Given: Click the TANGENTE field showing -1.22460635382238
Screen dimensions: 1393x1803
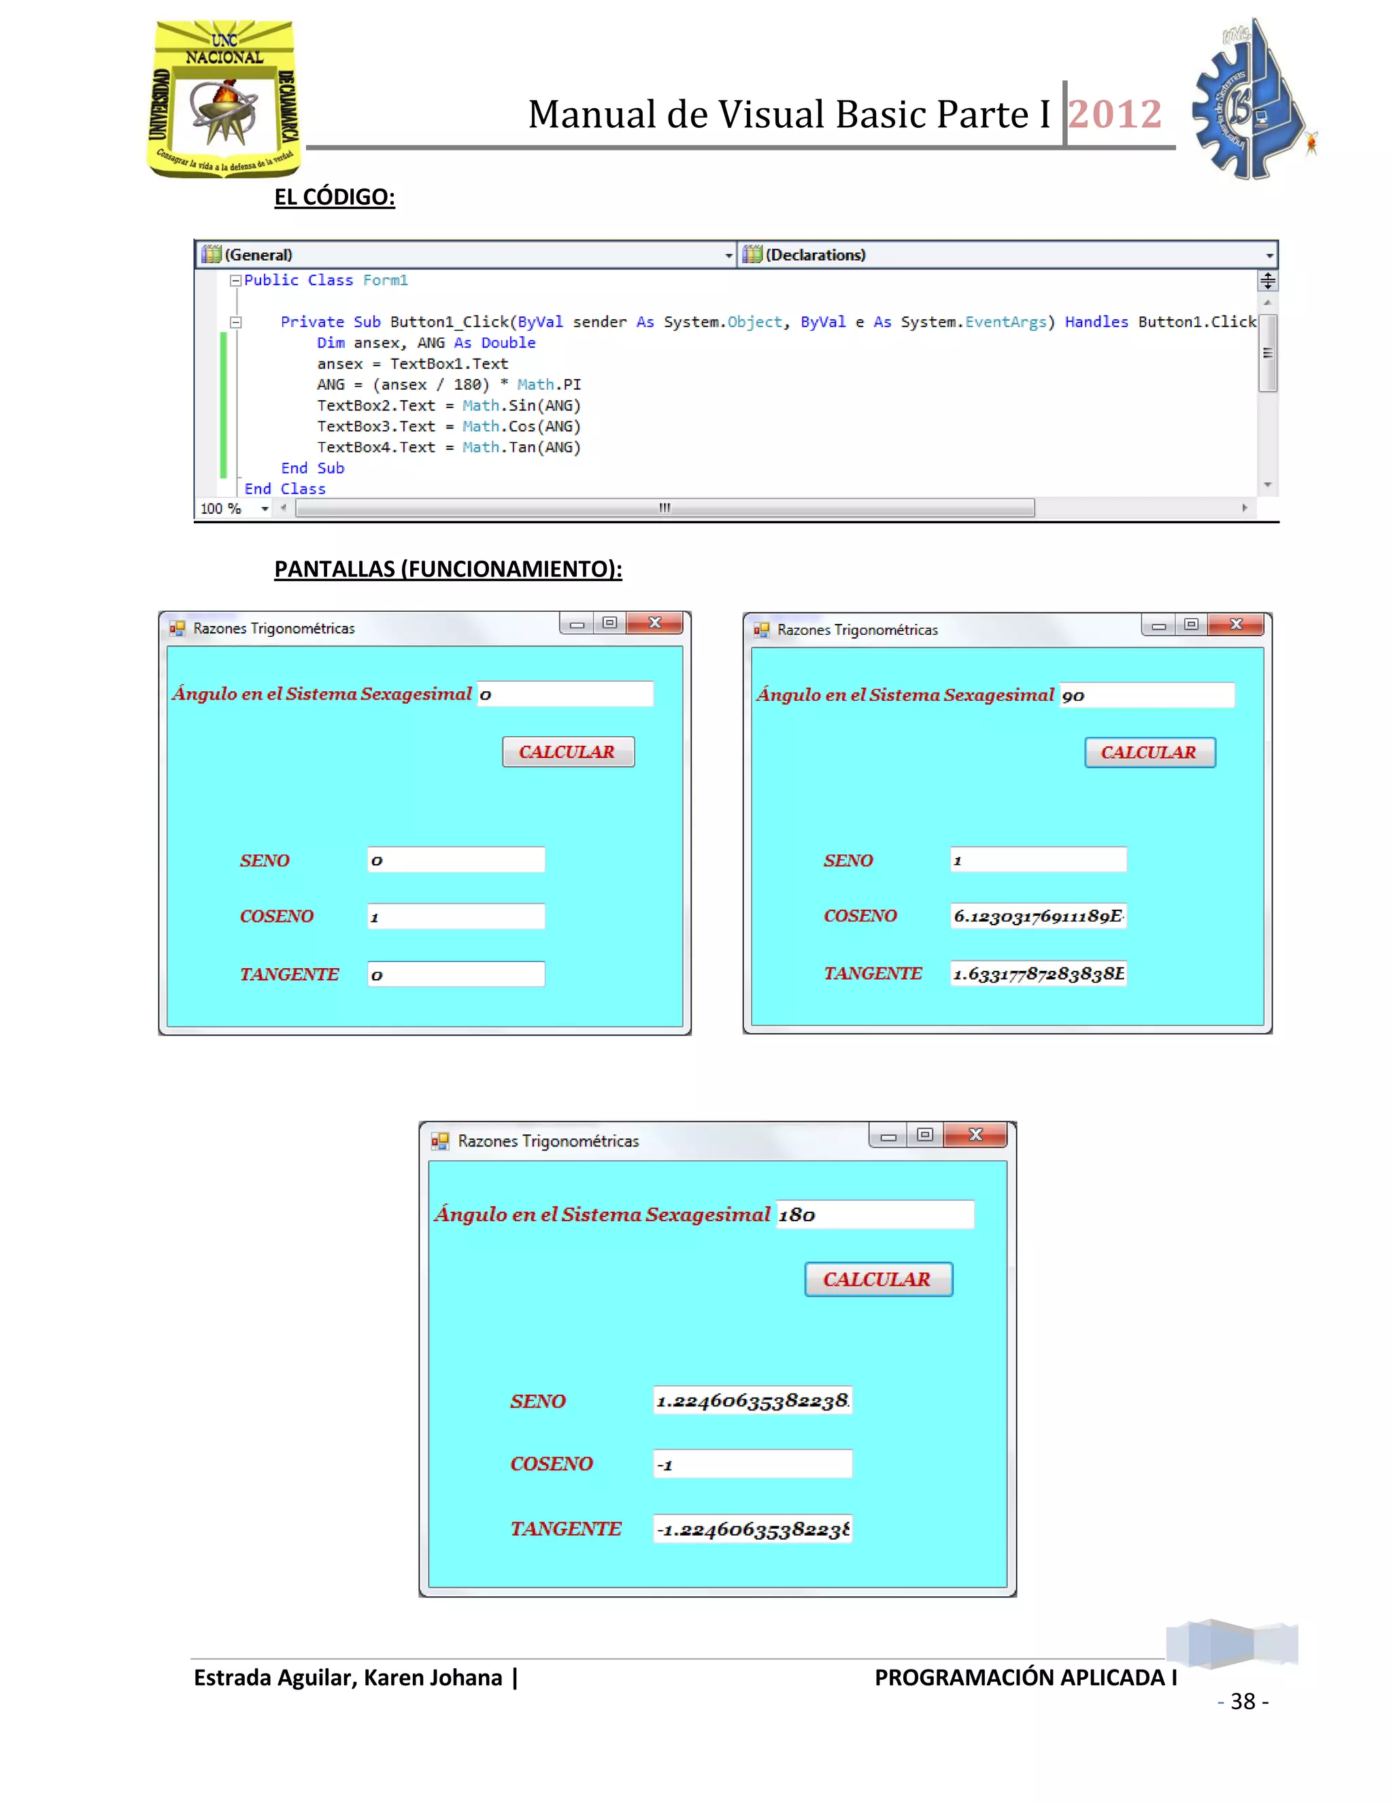Looking at the screenshot, I should (753, 1529).
